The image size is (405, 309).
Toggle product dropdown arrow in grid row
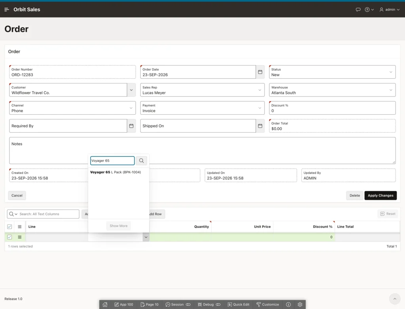coord(146,237)
